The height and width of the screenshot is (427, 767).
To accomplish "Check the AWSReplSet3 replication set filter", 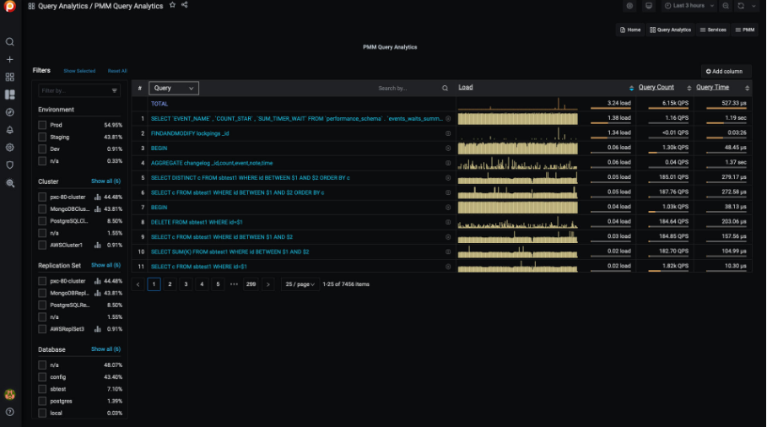I will [42, 329].
